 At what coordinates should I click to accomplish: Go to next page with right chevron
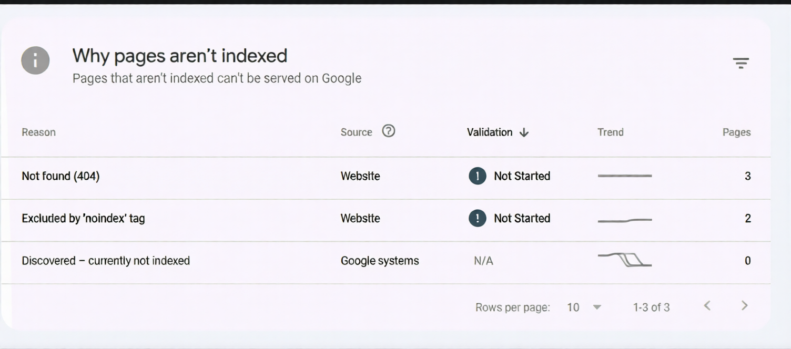coord(744,305)
